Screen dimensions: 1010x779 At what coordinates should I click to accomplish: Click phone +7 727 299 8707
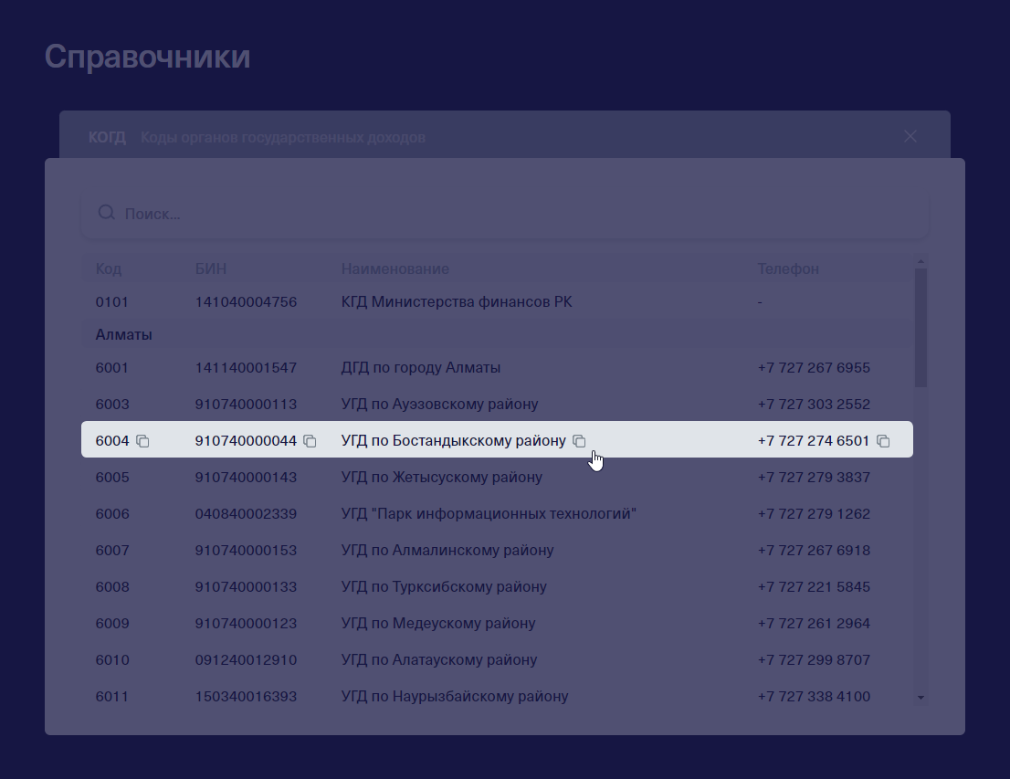[814, 659]
